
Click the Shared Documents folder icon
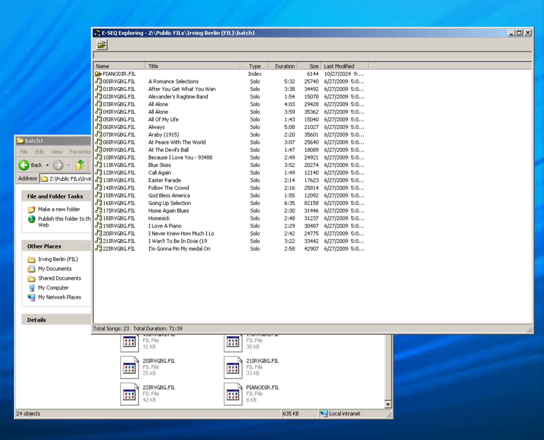tap(31, 278)
